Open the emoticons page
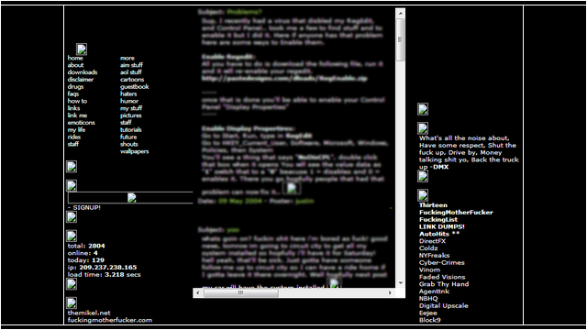Image resolution: width=587 pixels, height=330 pixels. pyautogui.click(x=82, y=123)
